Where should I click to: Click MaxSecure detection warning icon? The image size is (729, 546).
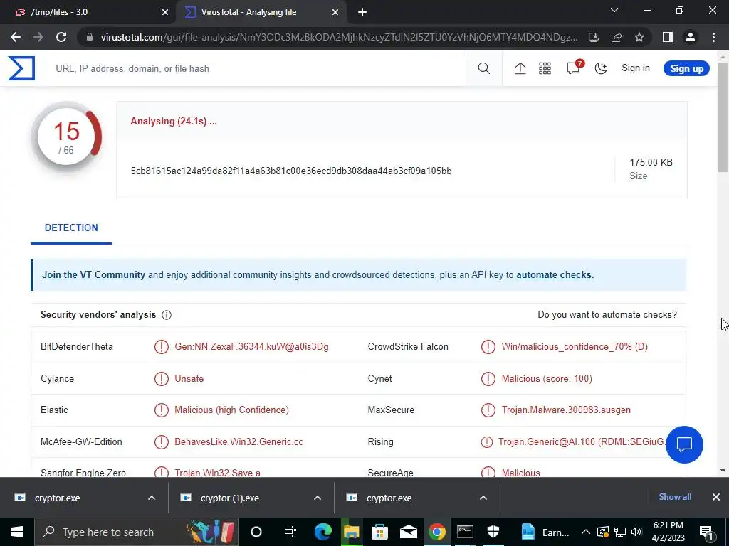click(488, 410)
